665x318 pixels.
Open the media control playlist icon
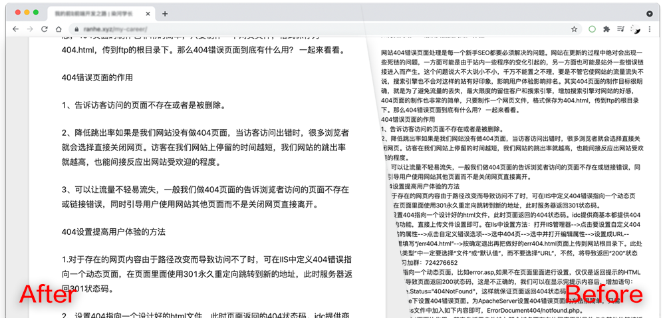point(621,29)
